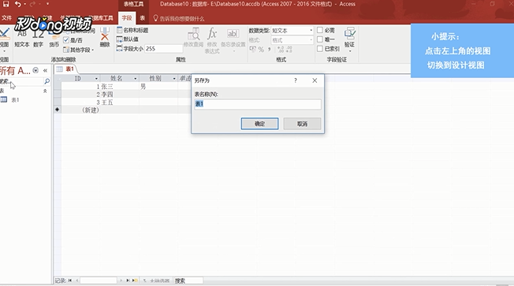
Task: Open the undo history dropdown arrow
Action: [24, 4]
